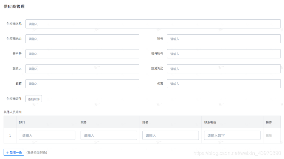Select the 姓名 input in row 1
The image size is (284, 159).
tap(171, 135)
